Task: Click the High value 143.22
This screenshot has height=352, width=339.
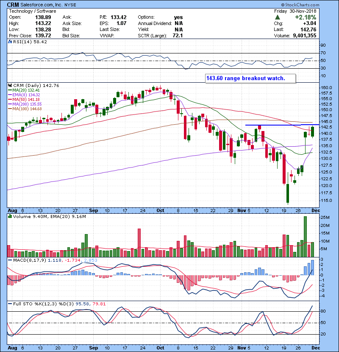Action: point(43,23)
